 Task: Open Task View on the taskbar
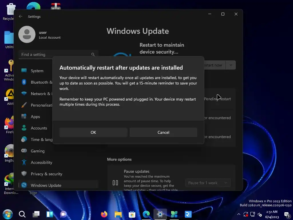pyautogui.click(x=36, y=214)
